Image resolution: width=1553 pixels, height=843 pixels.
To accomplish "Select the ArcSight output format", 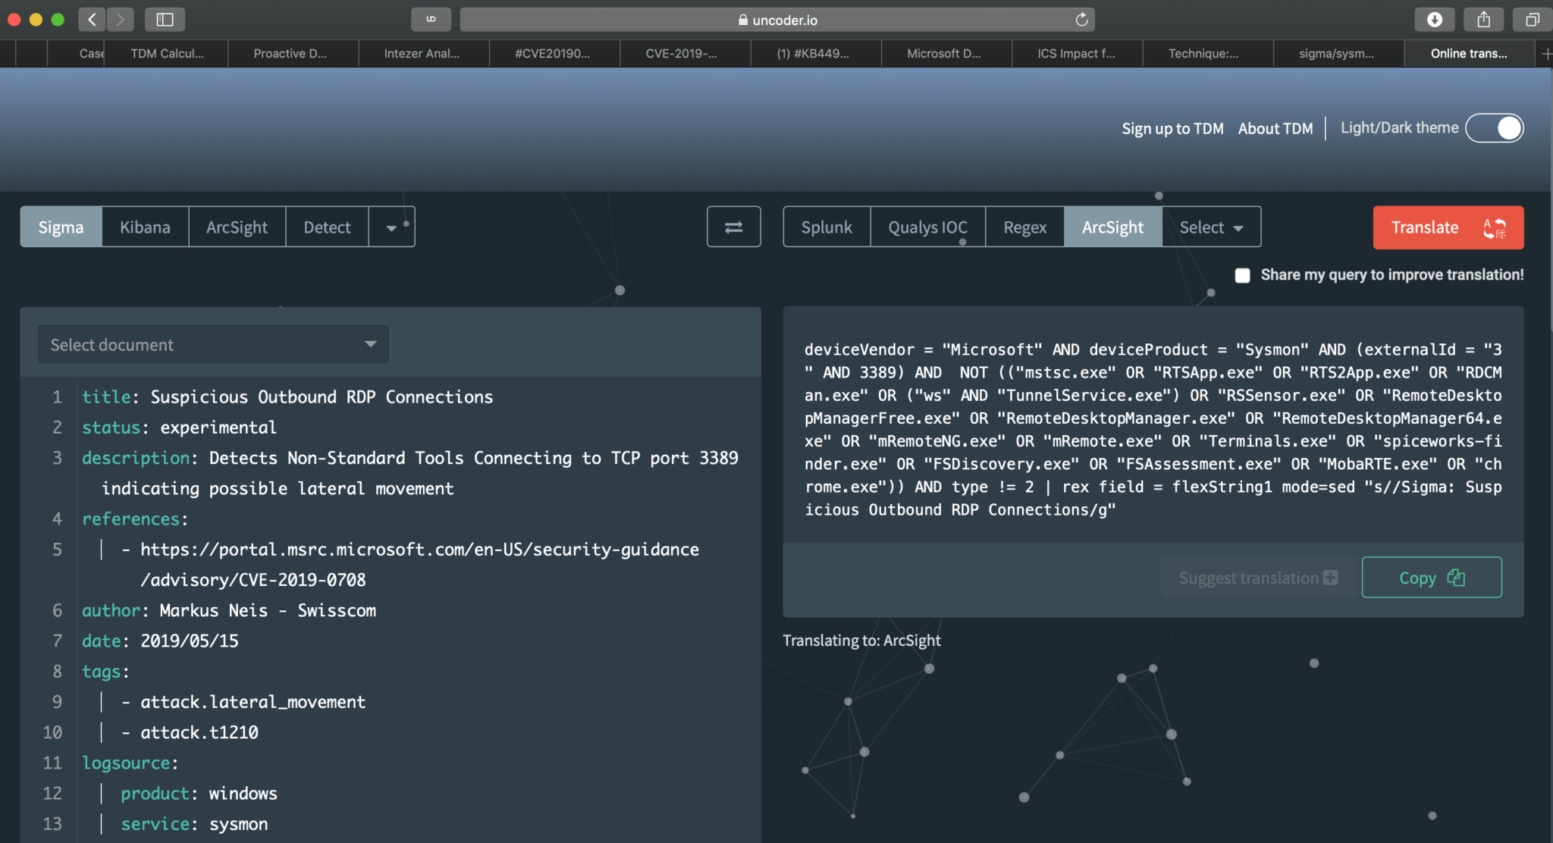I will pyautogui.click(x=1112, y=226).
